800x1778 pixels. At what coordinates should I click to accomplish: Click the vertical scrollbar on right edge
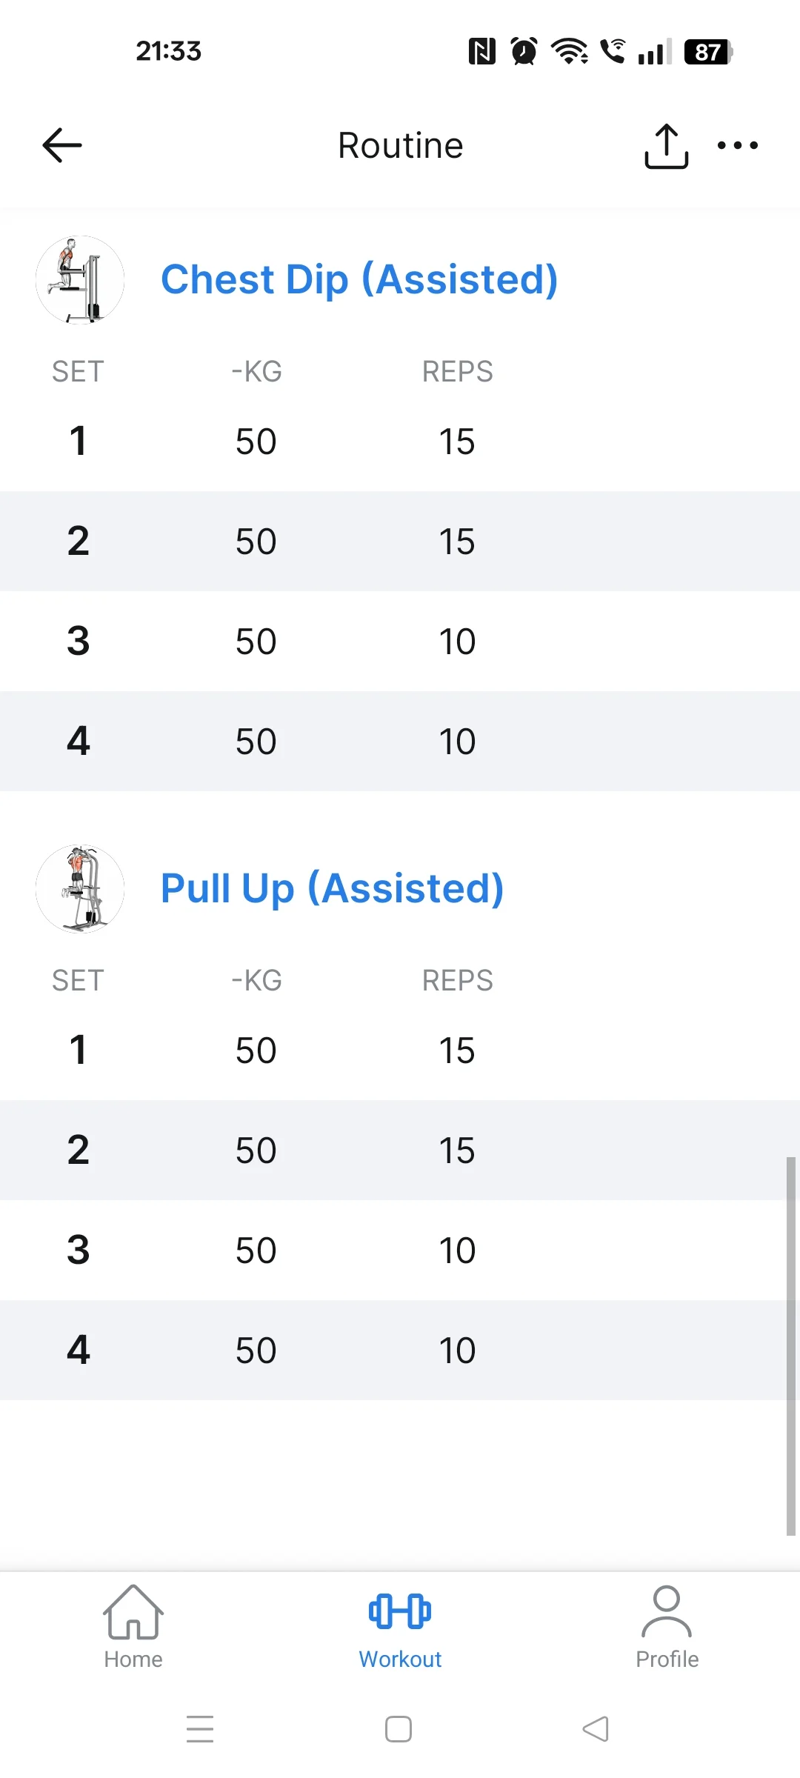click(x=790, y=1346)
